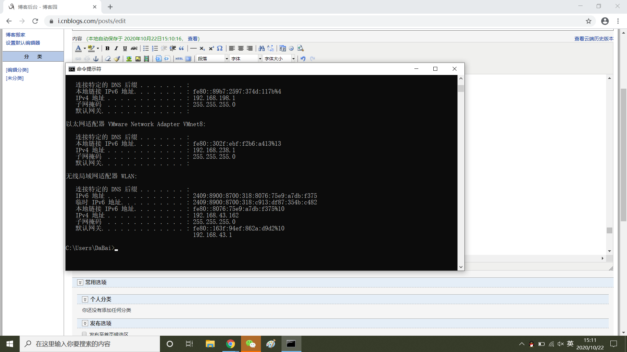Collapse the 发布选项 section
The width and height of the screenshot is (627, 352).
click(85, 323)
